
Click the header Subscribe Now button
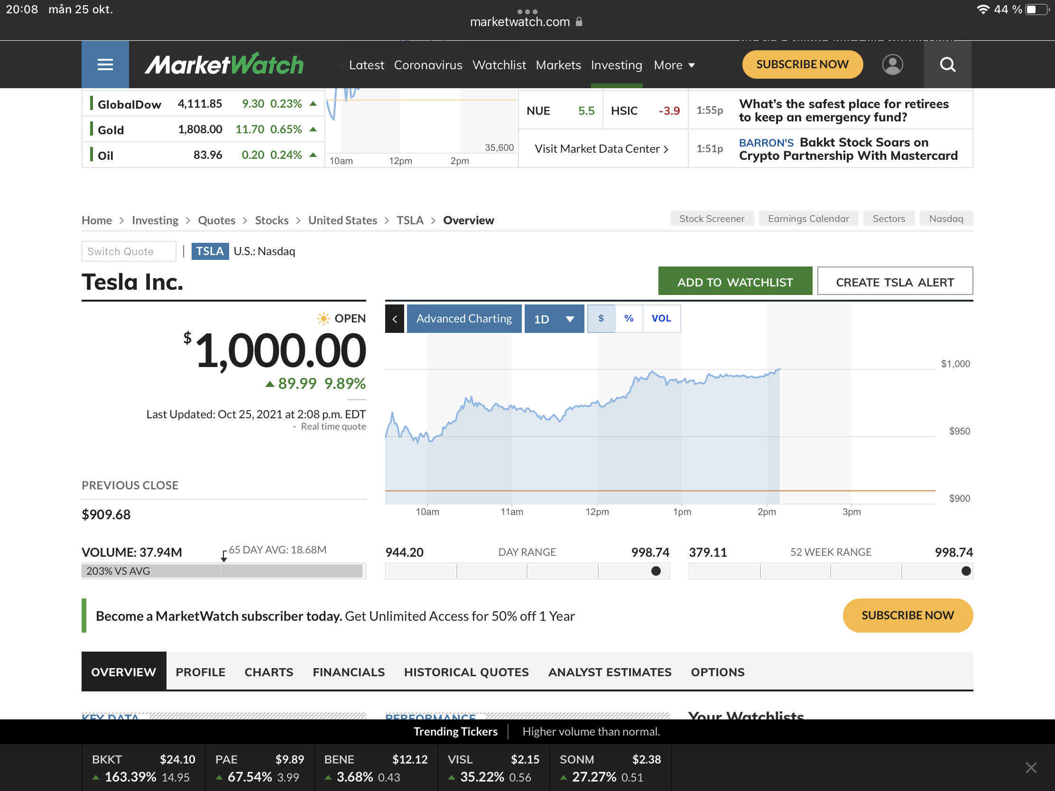coord(802,64)
